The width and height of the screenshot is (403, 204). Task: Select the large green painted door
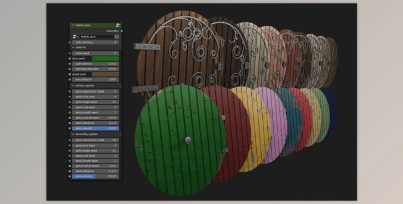coord(180,141)
